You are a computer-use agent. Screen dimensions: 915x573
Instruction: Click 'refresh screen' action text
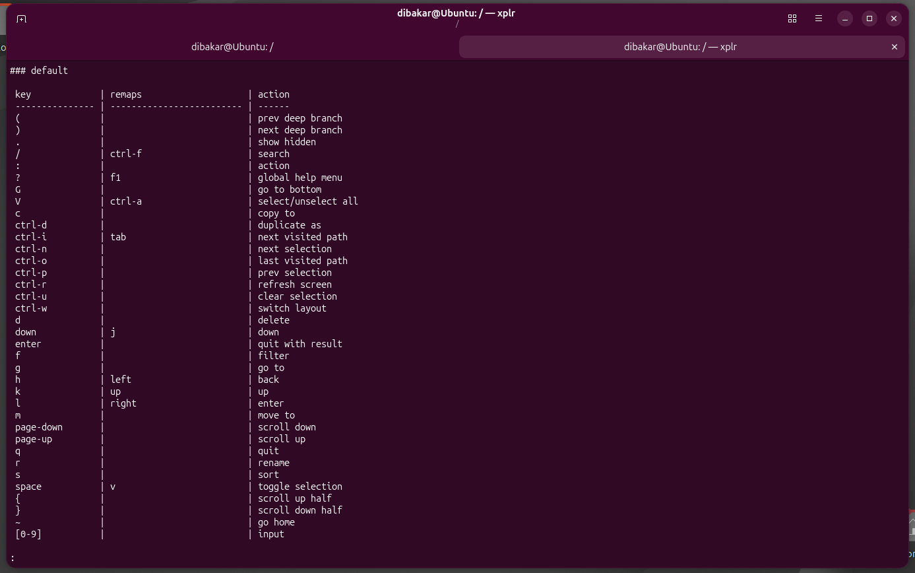[x=295, y=285]
